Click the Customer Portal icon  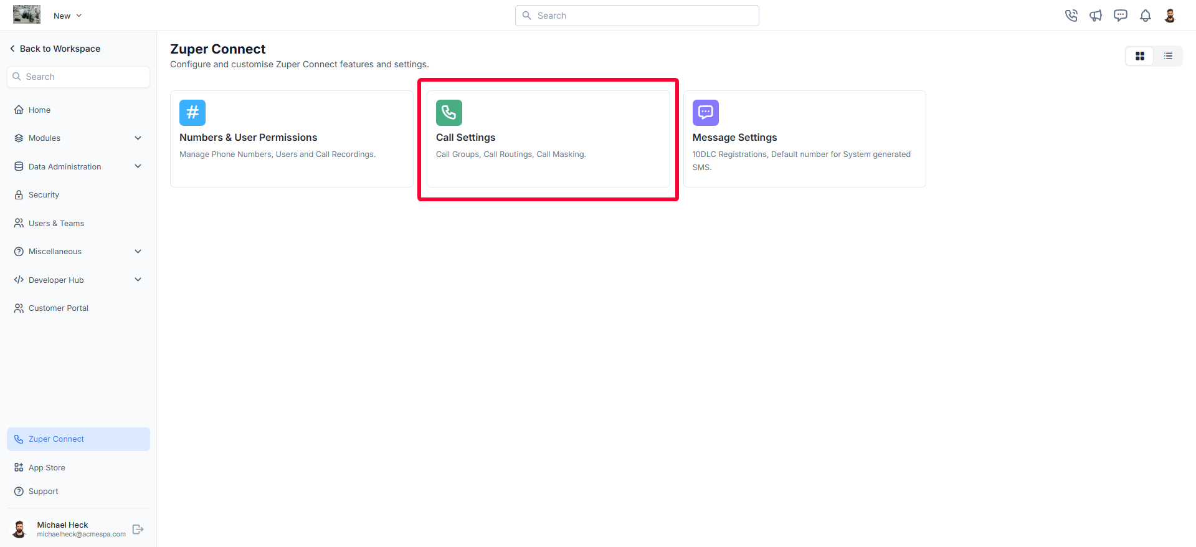tap(19, 308)
